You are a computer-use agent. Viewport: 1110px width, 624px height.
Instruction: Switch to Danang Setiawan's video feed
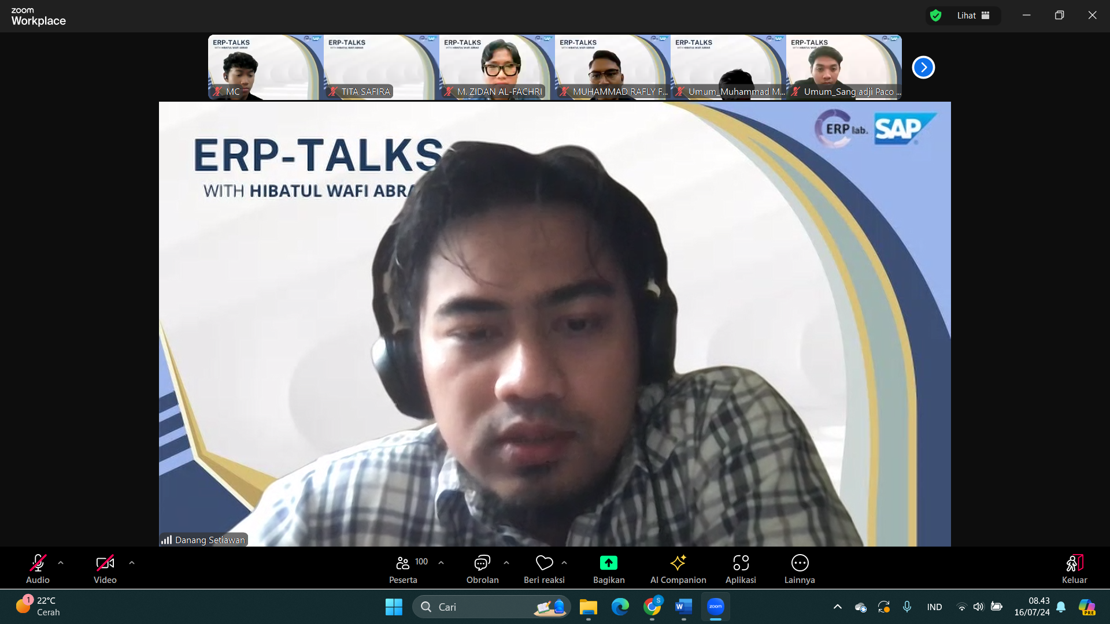tap(555, 324)
